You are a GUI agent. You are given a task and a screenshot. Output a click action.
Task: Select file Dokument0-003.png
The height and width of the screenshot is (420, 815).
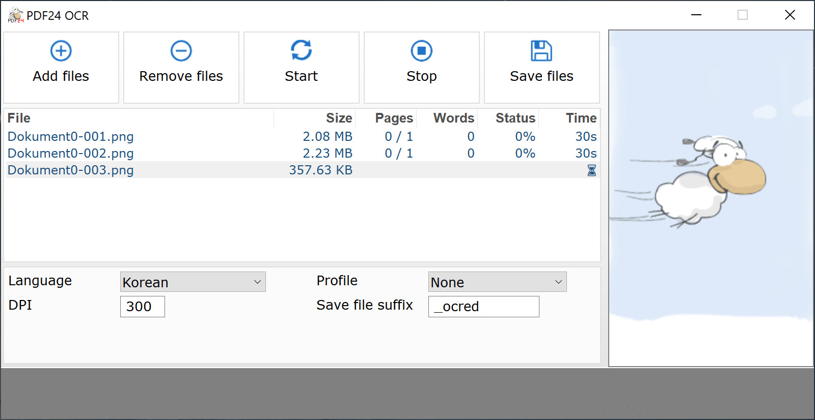71,170
